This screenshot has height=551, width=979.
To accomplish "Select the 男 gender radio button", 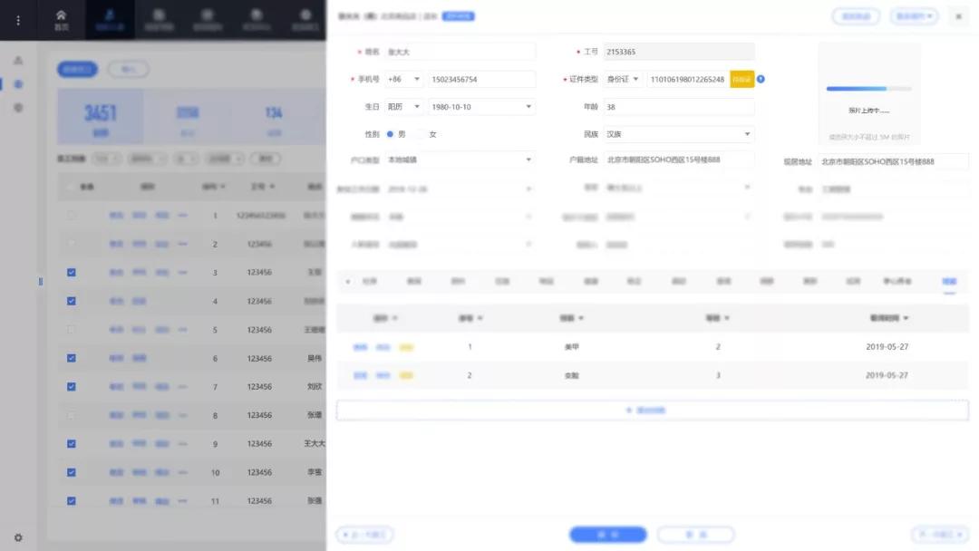I will (x=390, y=134).
